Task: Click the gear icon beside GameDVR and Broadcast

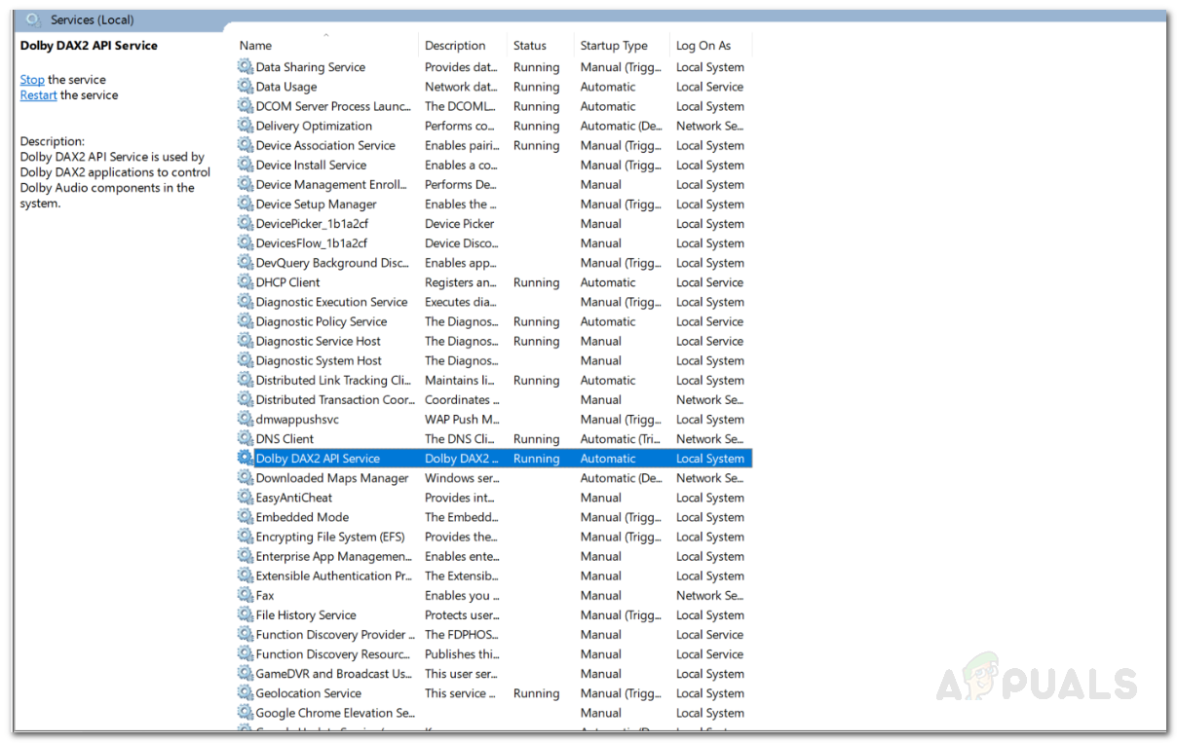Action: [x=246, y=674]
